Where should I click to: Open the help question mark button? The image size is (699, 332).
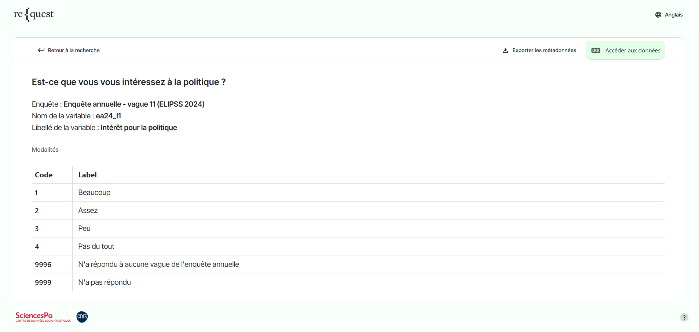684,317
